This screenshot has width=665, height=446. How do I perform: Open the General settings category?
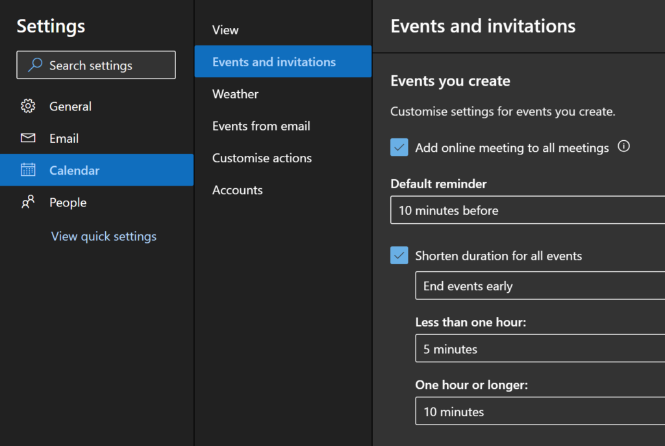coord(97,106)
